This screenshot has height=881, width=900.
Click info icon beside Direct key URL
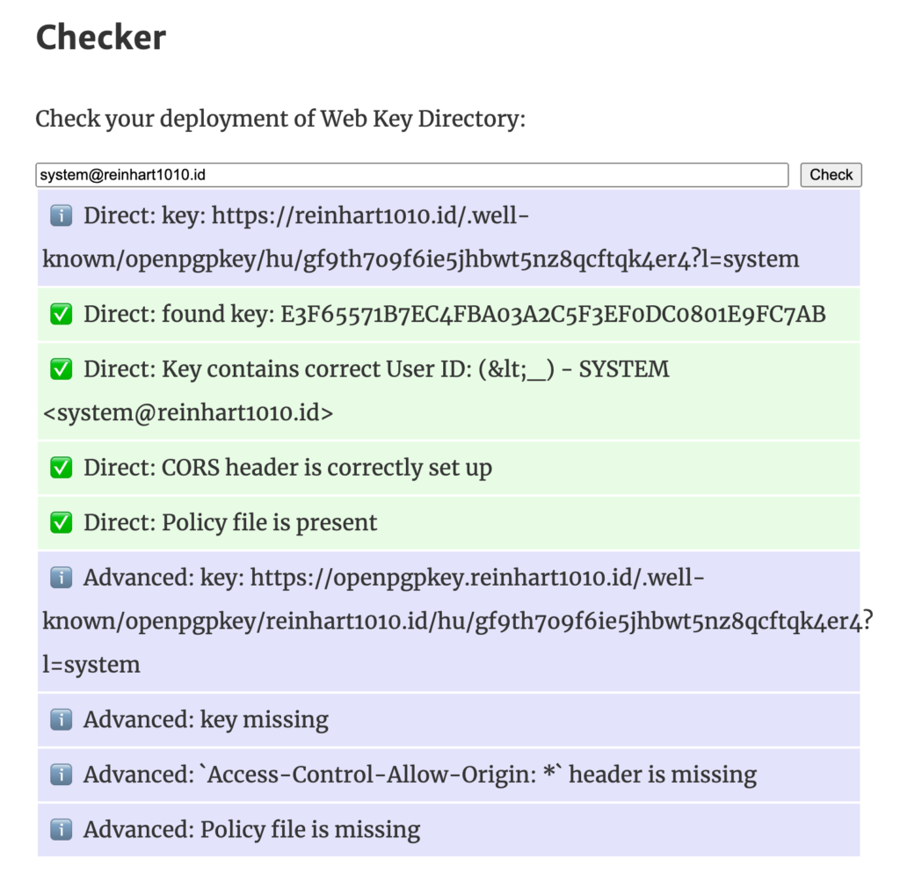61,215
